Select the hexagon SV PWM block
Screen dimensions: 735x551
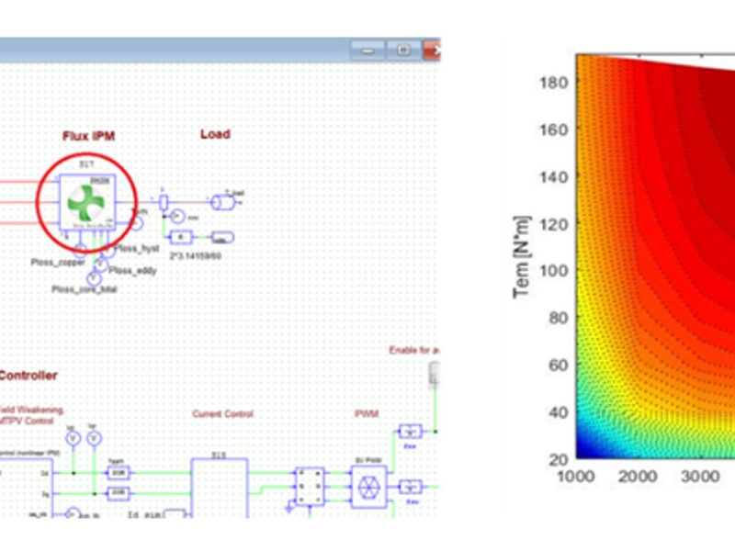[x=369, y=488]
